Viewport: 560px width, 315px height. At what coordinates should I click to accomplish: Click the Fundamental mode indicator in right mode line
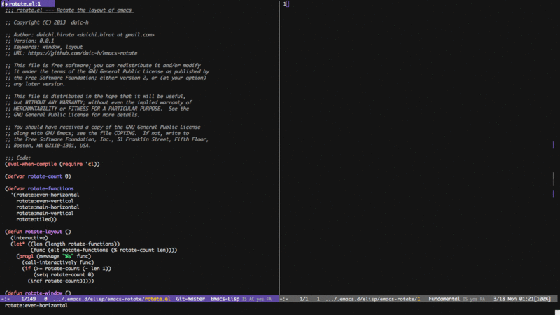[444, 299]
